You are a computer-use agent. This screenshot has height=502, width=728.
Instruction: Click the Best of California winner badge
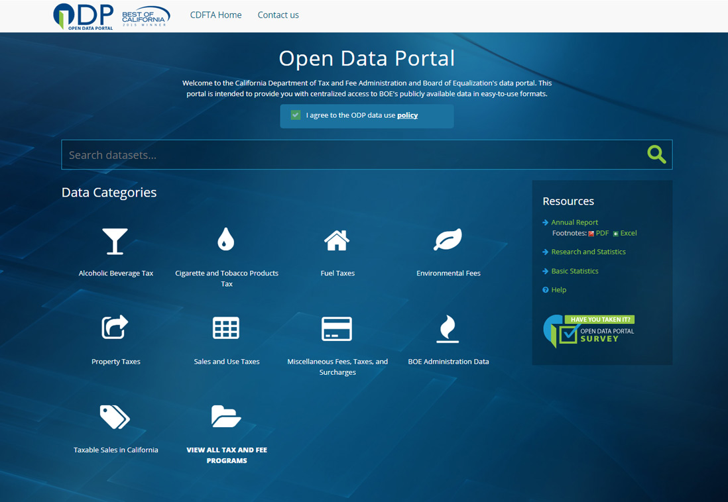(145, 17)
